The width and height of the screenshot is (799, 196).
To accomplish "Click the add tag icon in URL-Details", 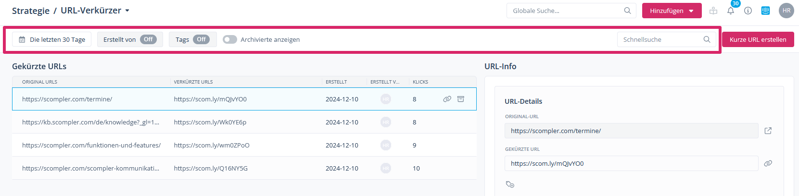I will coord(510,184).
